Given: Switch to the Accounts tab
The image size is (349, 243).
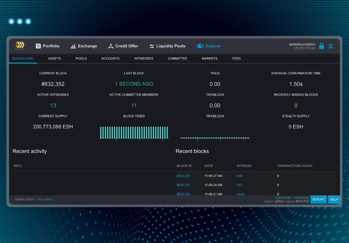Looking at the screenshot, I should point(110,58).
